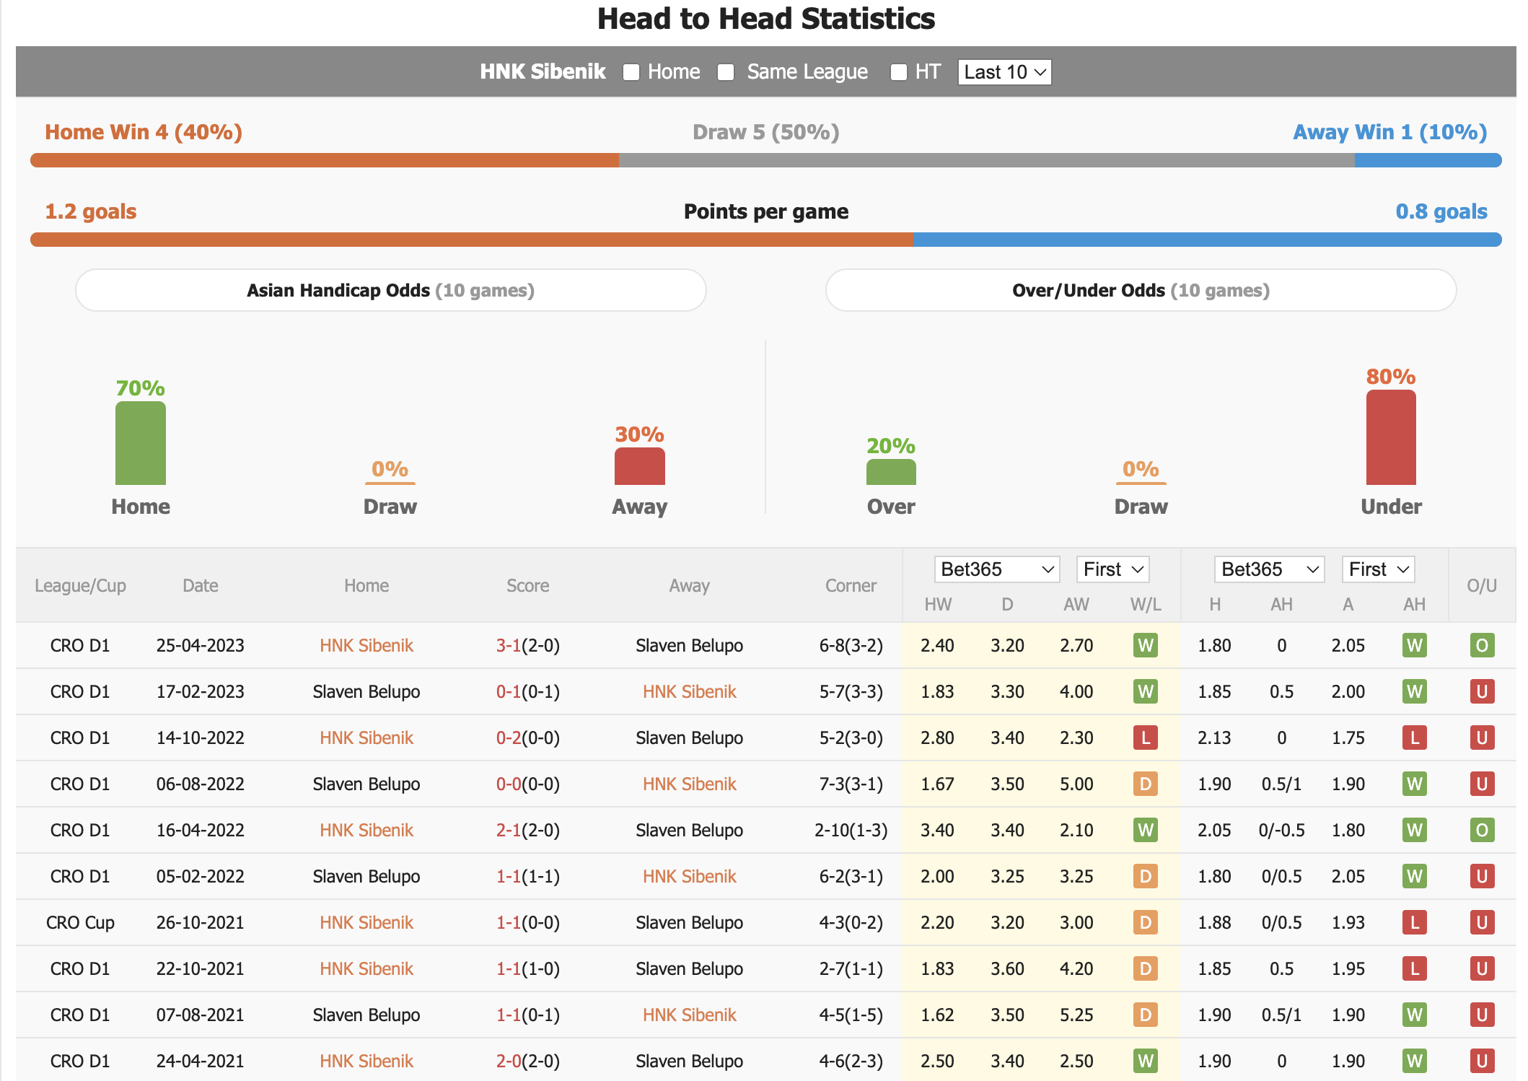Click the League/Cup column header
The width and height of the screenshot is (1528, 1081).
pos(80,585)
